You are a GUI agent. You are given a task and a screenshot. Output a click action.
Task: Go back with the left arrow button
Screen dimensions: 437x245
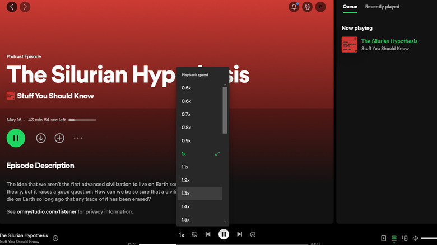(x=12, y=7)
